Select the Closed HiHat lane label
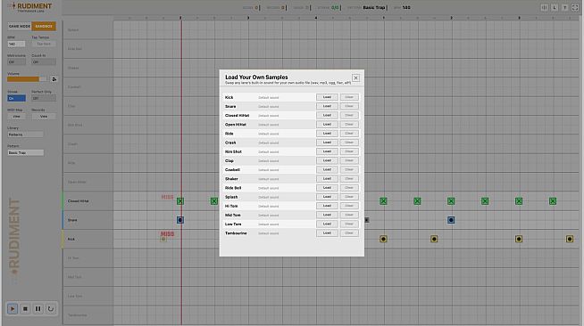This screenshot has height=326, width=584. click(79, 201)
